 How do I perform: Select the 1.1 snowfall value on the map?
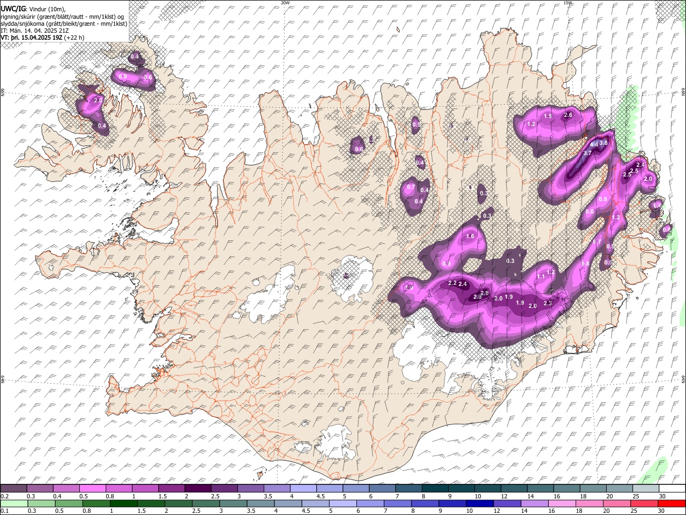(541, 276)
